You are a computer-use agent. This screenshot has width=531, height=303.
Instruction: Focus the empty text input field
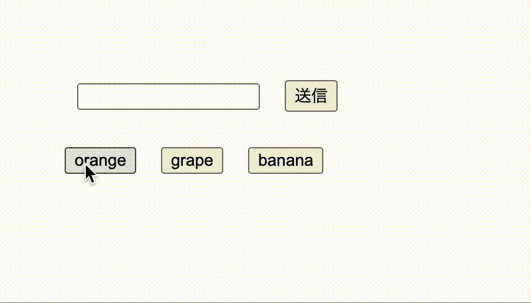pyautogui.click(x=168, y=96)
